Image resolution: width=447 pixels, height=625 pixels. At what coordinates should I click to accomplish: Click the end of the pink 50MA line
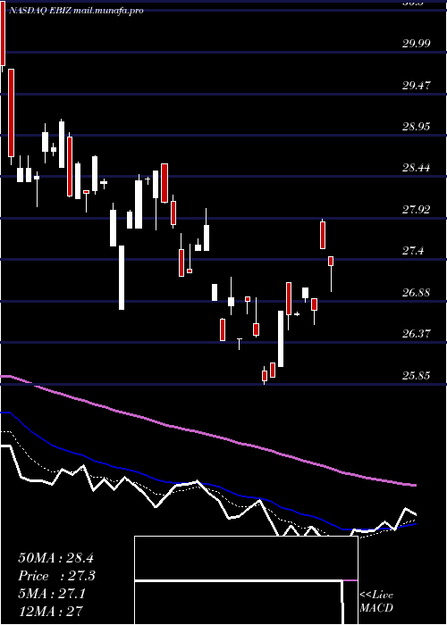pyautogui.click(x=414, y=485)
